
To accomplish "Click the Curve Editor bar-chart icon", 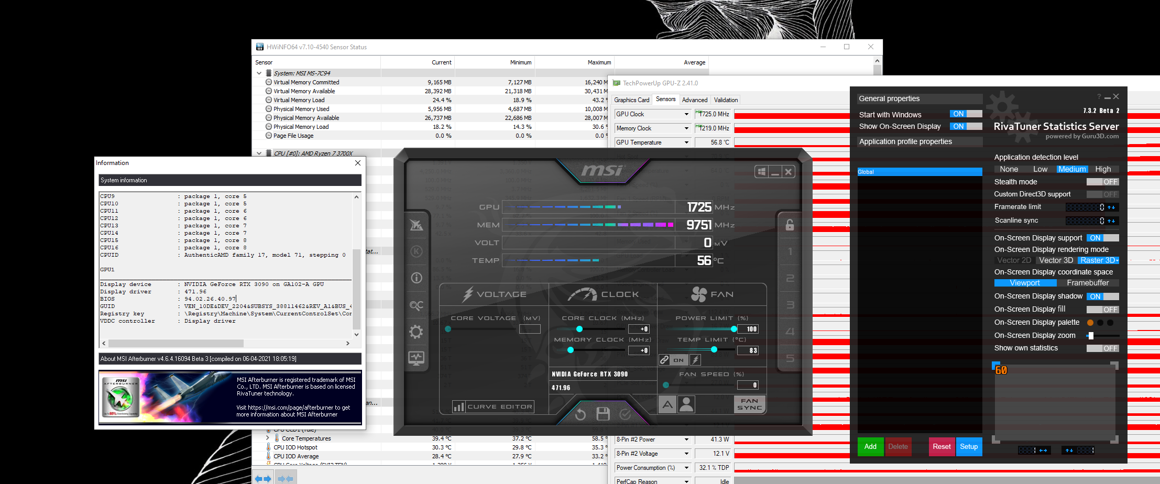I will click(458, 407).
